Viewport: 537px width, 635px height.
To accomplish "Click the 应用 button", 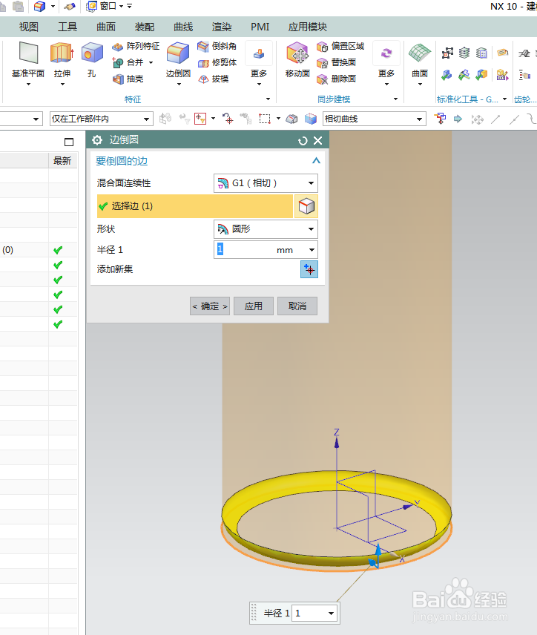I will coord(254,306).
